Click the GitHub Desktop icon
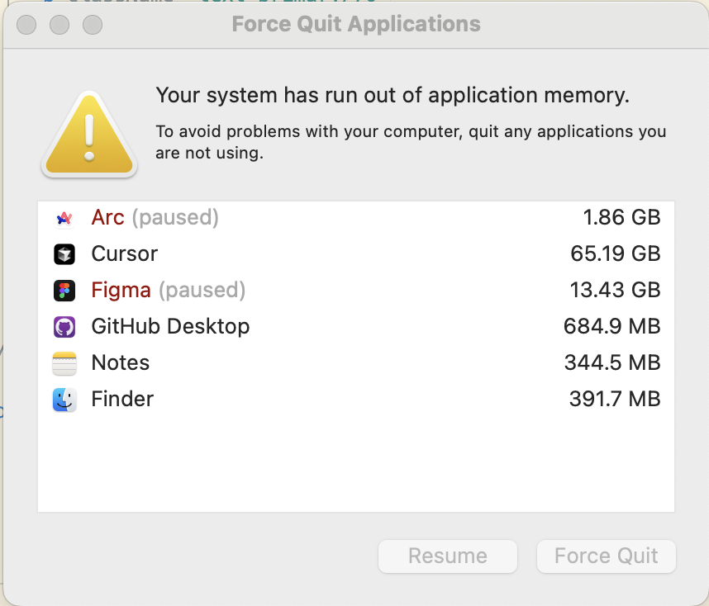Image resolution: width=709 pixels, height=606 pixels. coord(64,327)
